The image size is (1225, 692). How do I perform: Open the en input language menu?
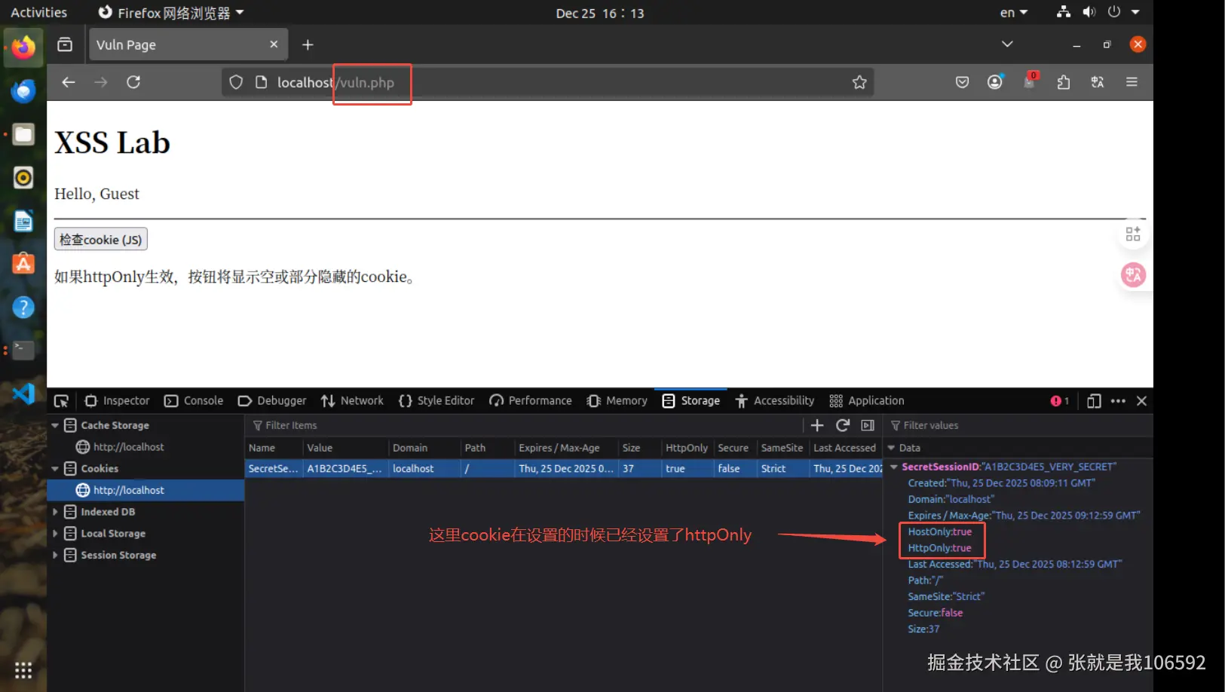pyautogui.click(x=1014, y=13)
